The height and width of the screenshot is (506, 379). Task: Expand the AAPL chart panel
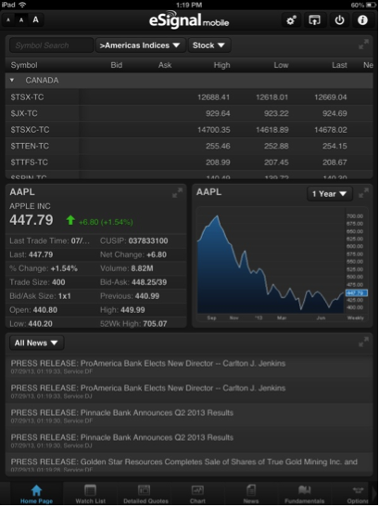(x=363, y=193)
